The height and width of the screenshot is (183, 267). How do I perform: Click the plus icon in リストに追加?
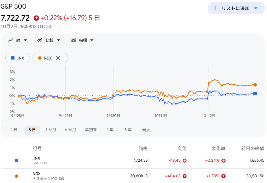pos(215,8)
